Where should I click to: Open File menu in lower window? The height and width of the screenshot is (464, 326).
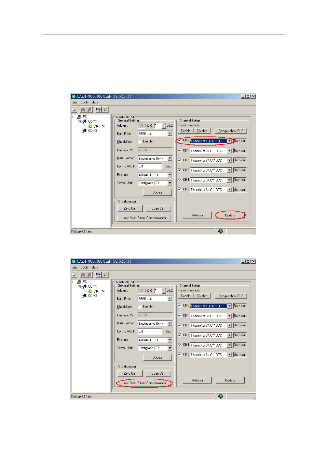75,267
